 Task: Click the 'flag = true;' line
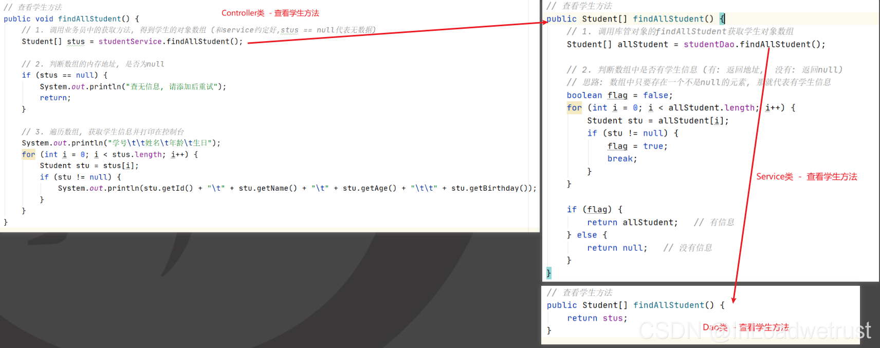click(x=637, y=146)
